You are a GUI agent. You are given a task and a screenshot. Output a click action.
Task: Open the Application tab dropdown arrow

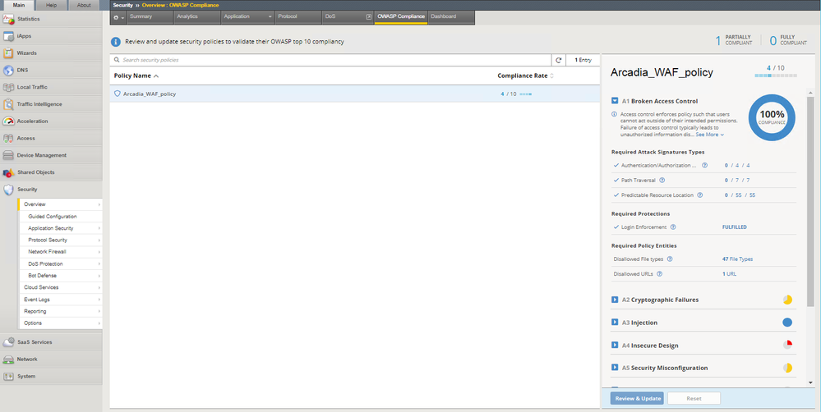[270, 16]
